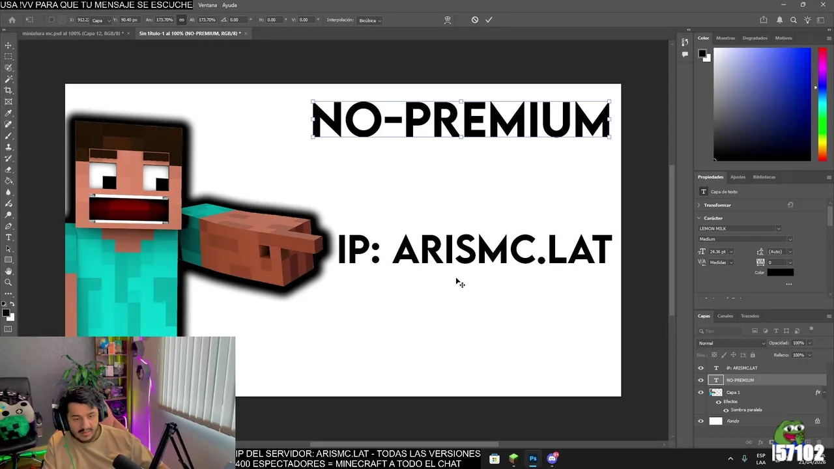Screen dimensions: 834x469
Task: Select the Zoom tool
Action: (8, 283)
